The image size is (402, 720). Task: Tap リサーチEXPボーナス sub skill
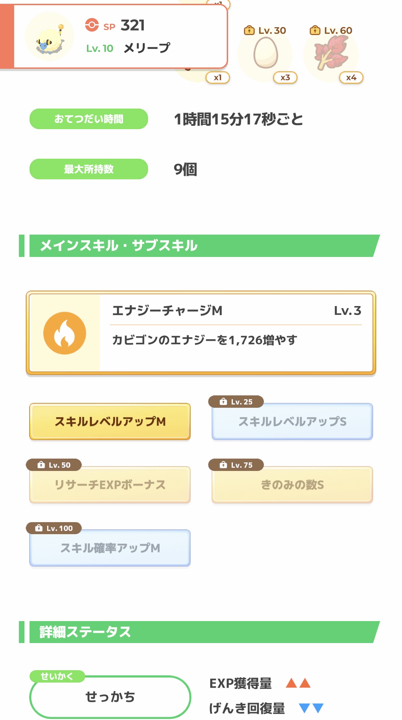click(x=110, y=485)
